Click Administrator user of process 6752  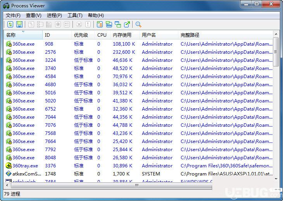157,109
